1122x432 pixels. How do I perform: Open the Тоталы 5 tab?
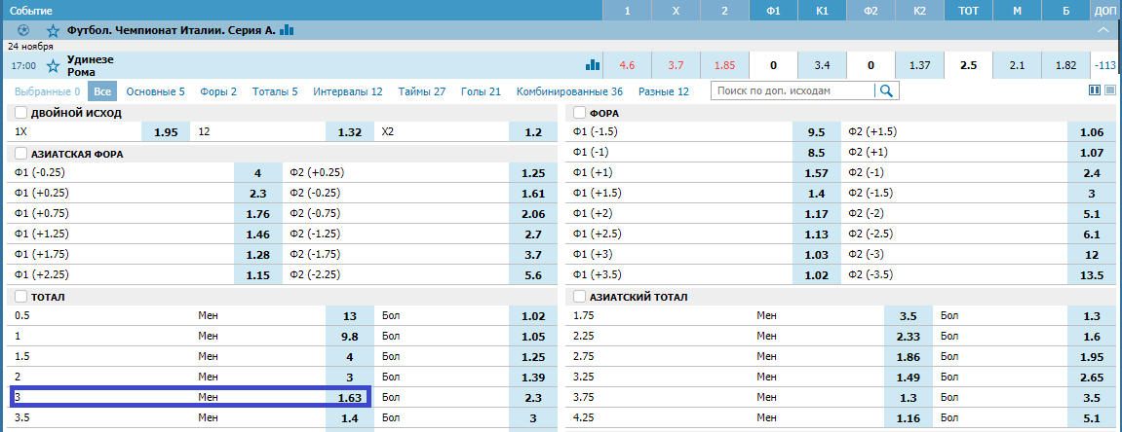click(x=274, y=91)
